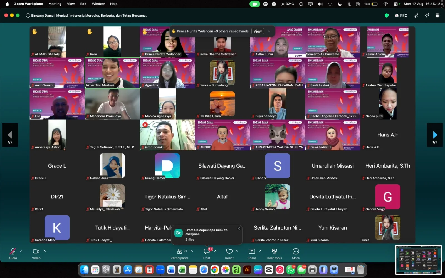The width and height of the screenshot is (445, 278).
Task: Click the red X on isroq doank's tile
Action: coord(145,125)
